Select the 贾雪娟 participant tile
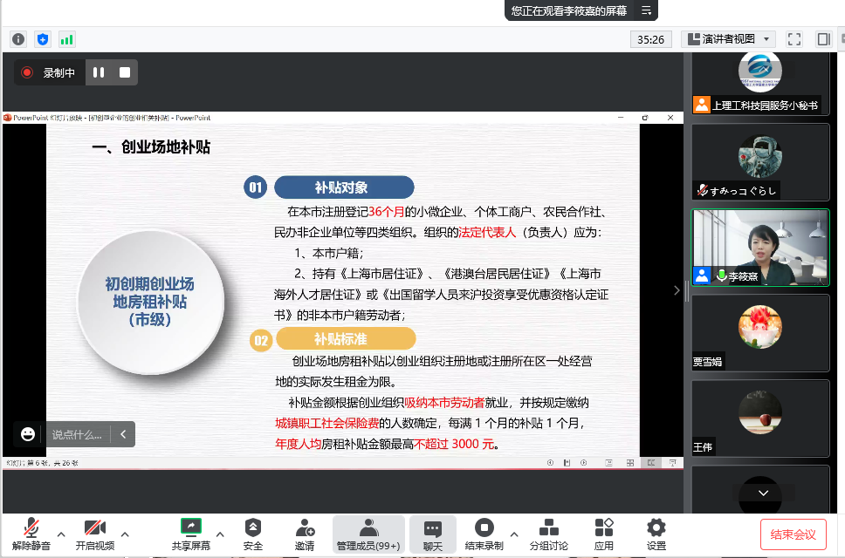845x558 pixels. [760, 333]
